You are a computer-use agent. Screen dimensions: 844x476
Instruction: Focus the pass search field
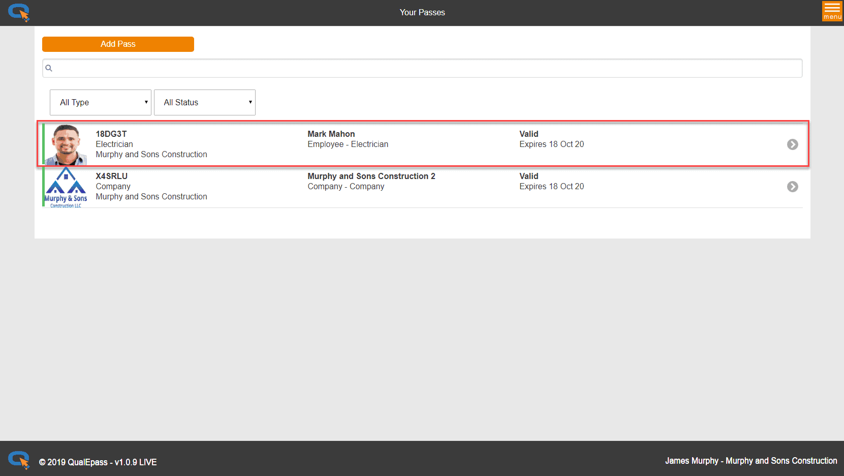[427, 68]
